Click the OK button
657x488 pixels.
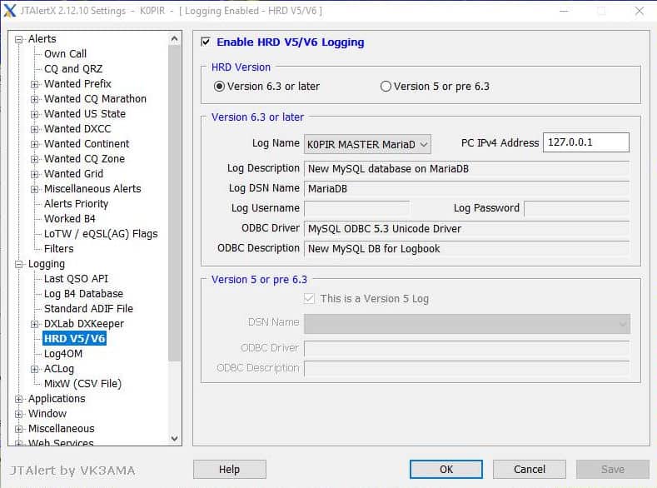click(x=446, y=469)
